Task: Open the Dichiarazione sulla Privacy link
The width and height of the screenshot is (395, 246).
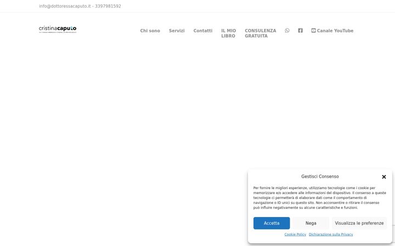Action: (331, 235)
